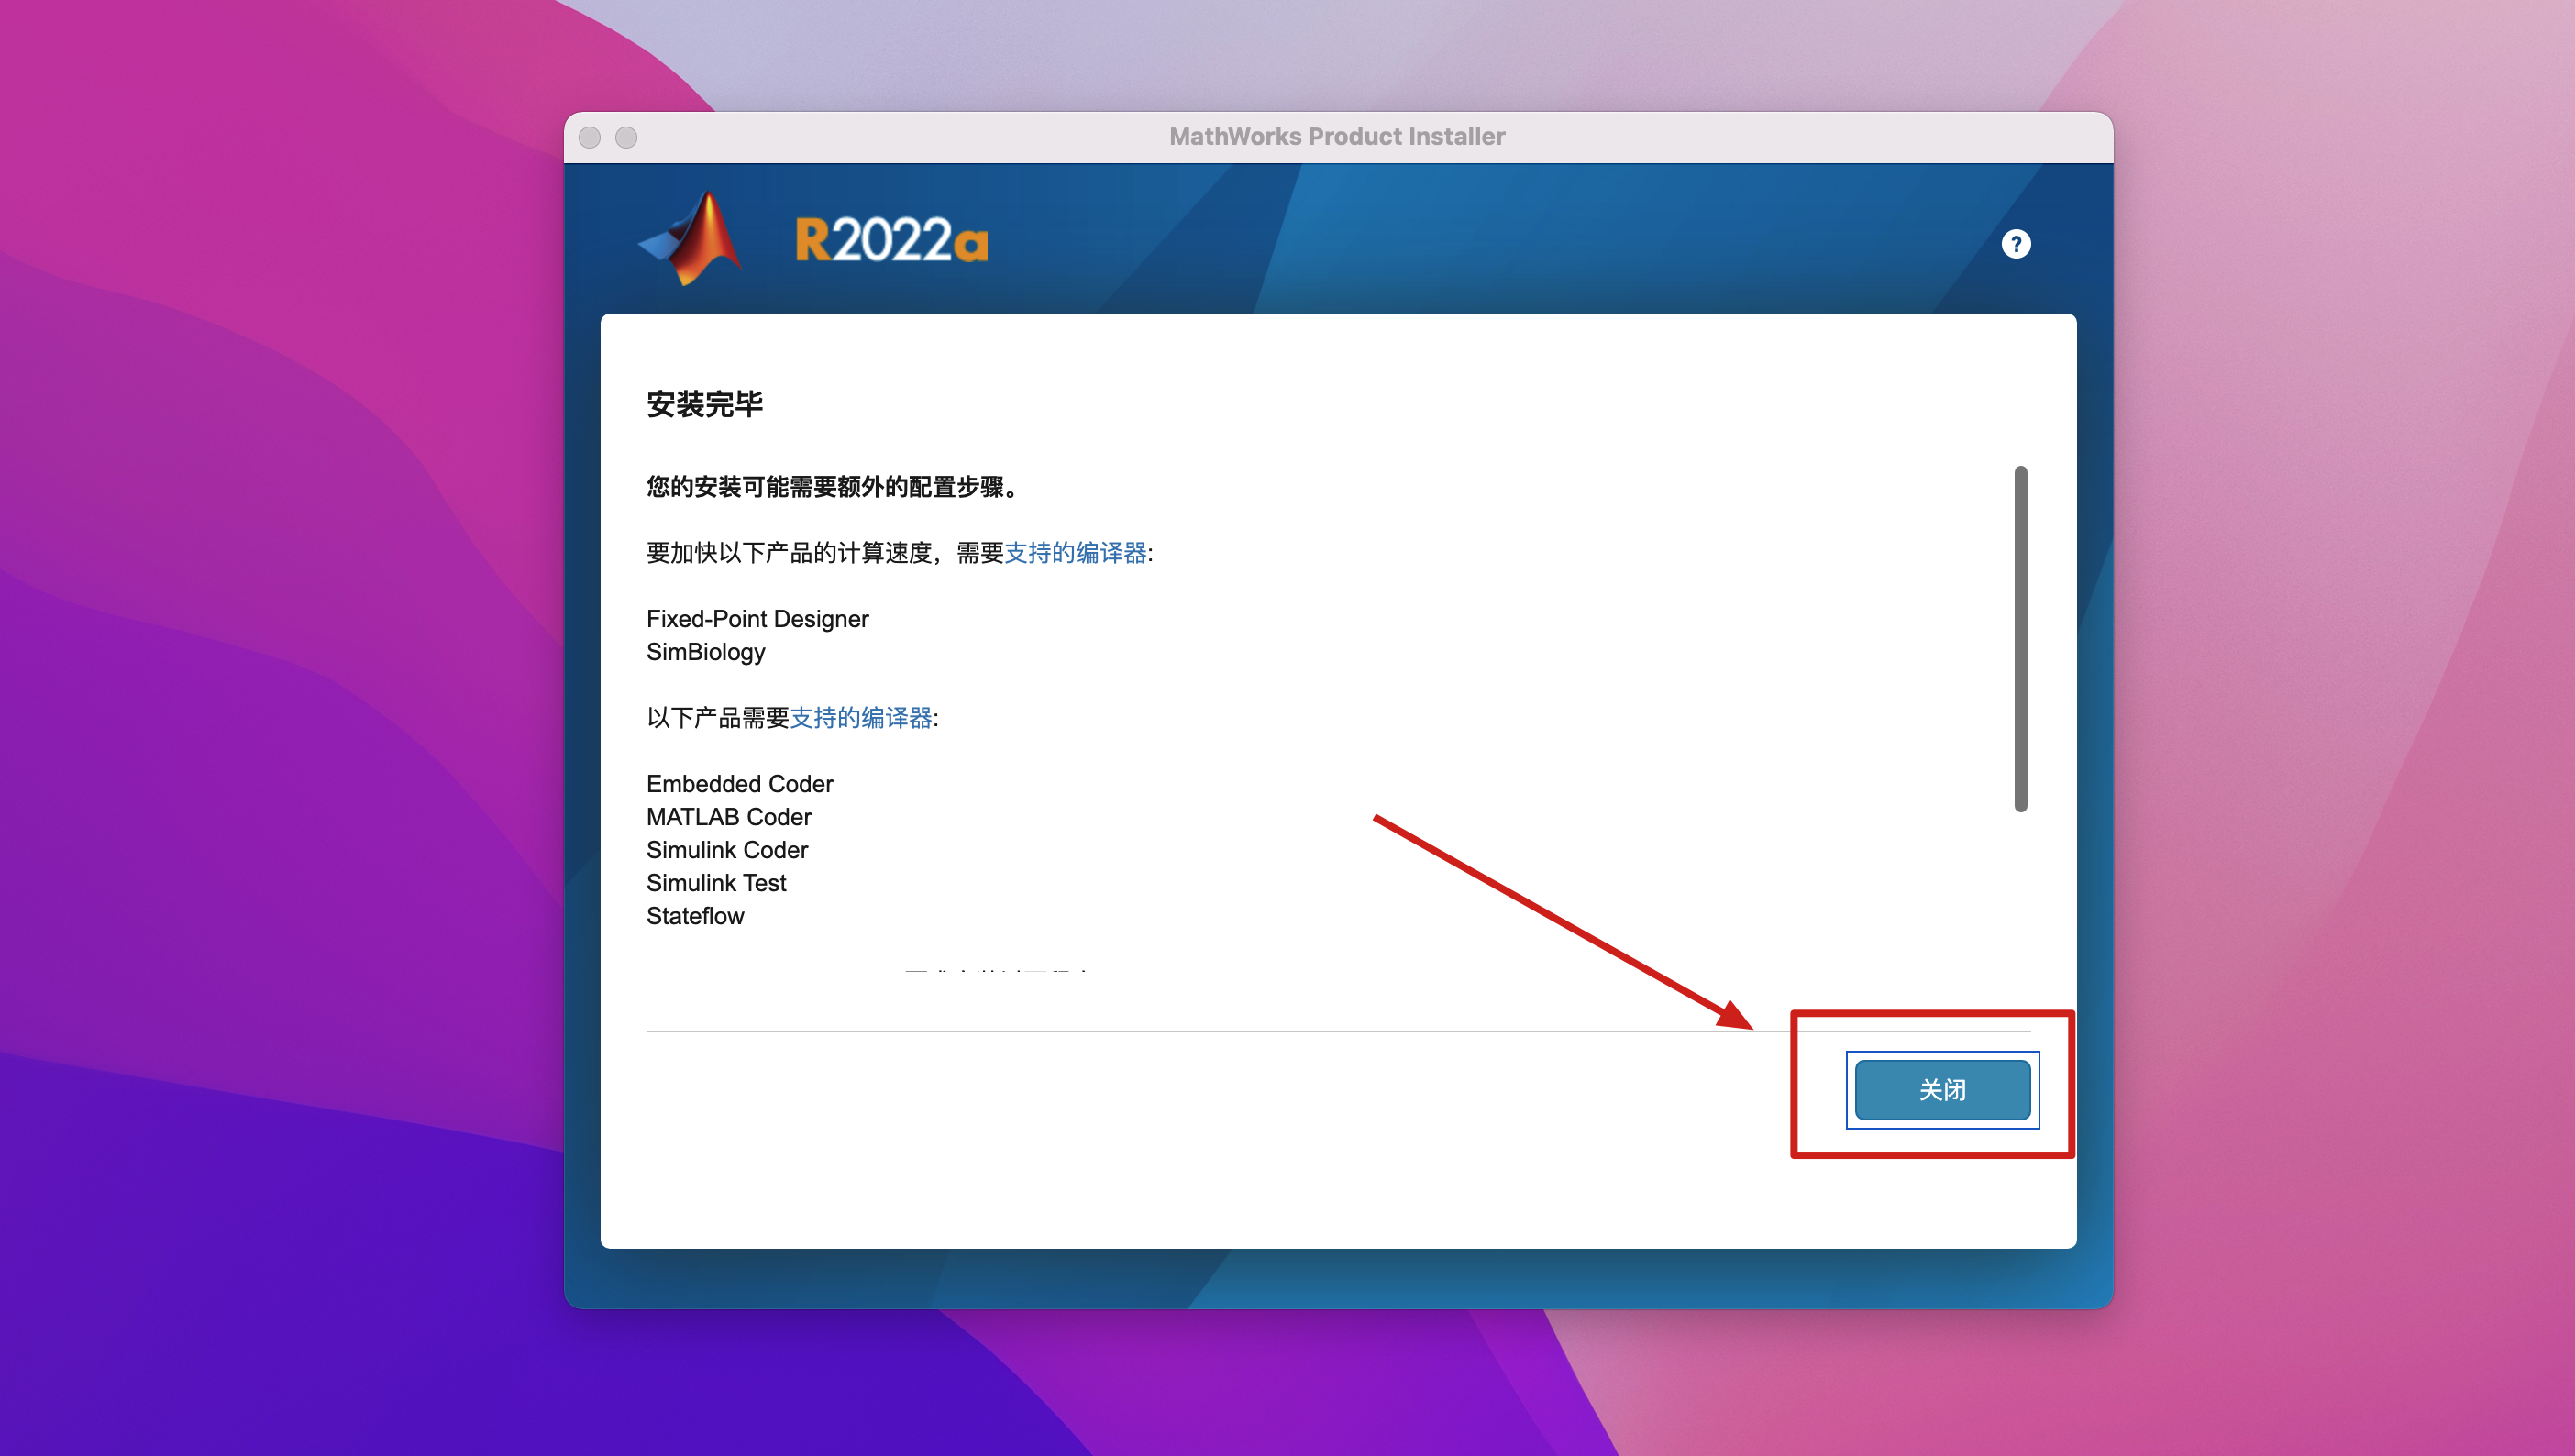Click the 安装完毕 heading
This screenshot has height=1456, width=2575.
click(704, 404)
